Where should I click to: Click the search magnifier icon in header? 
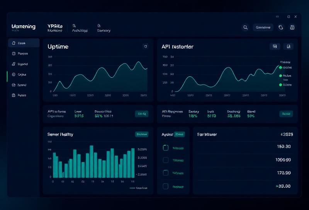[x=245, y=27]
